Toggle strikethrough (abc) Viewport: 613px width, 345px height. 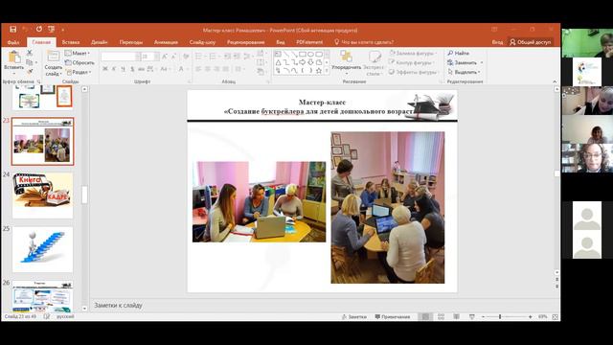coord(141,69)
